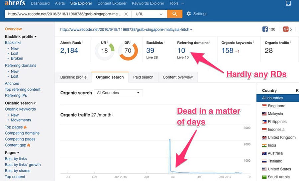Select the Singapore flag country row
Viewport: 299px width, 181px height.
tap(278, 106)
